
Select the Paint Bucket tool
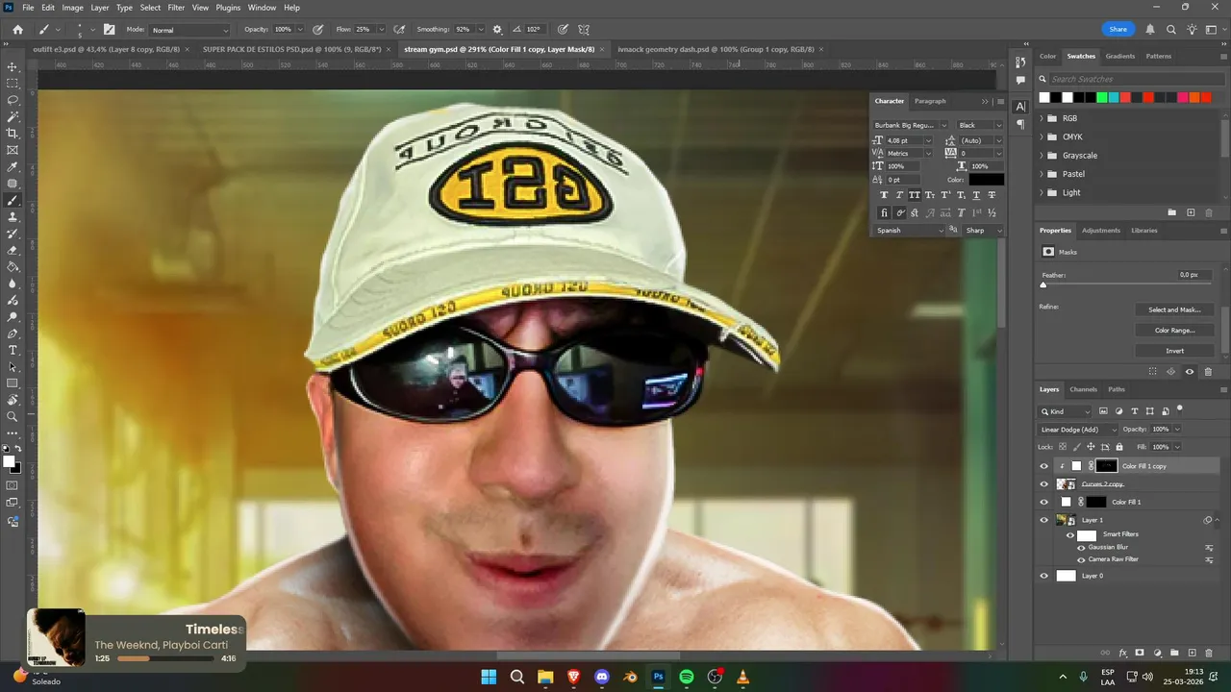coord(13,267)
